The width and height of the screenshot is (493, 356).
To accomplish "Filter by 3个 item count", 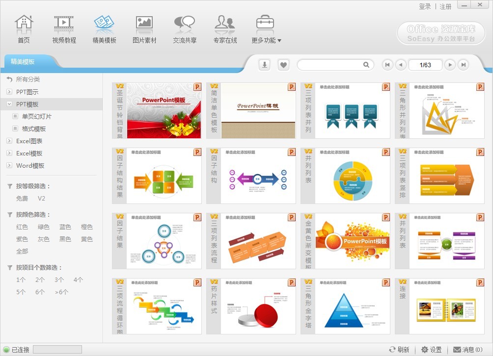I will (x=59, y=280).
